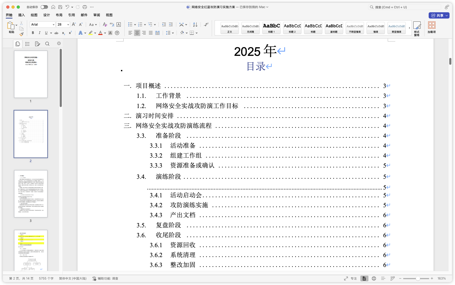Open the 审阅 review tab
455x285 pixels.
pyautogui.click(x=96, y=15)
